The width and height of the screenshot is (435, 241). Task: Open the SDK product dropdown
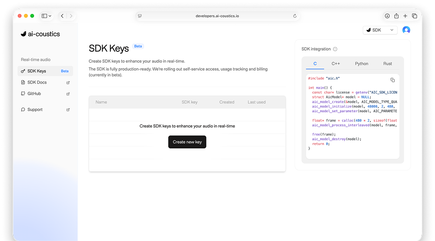click(x=380, y=30)
